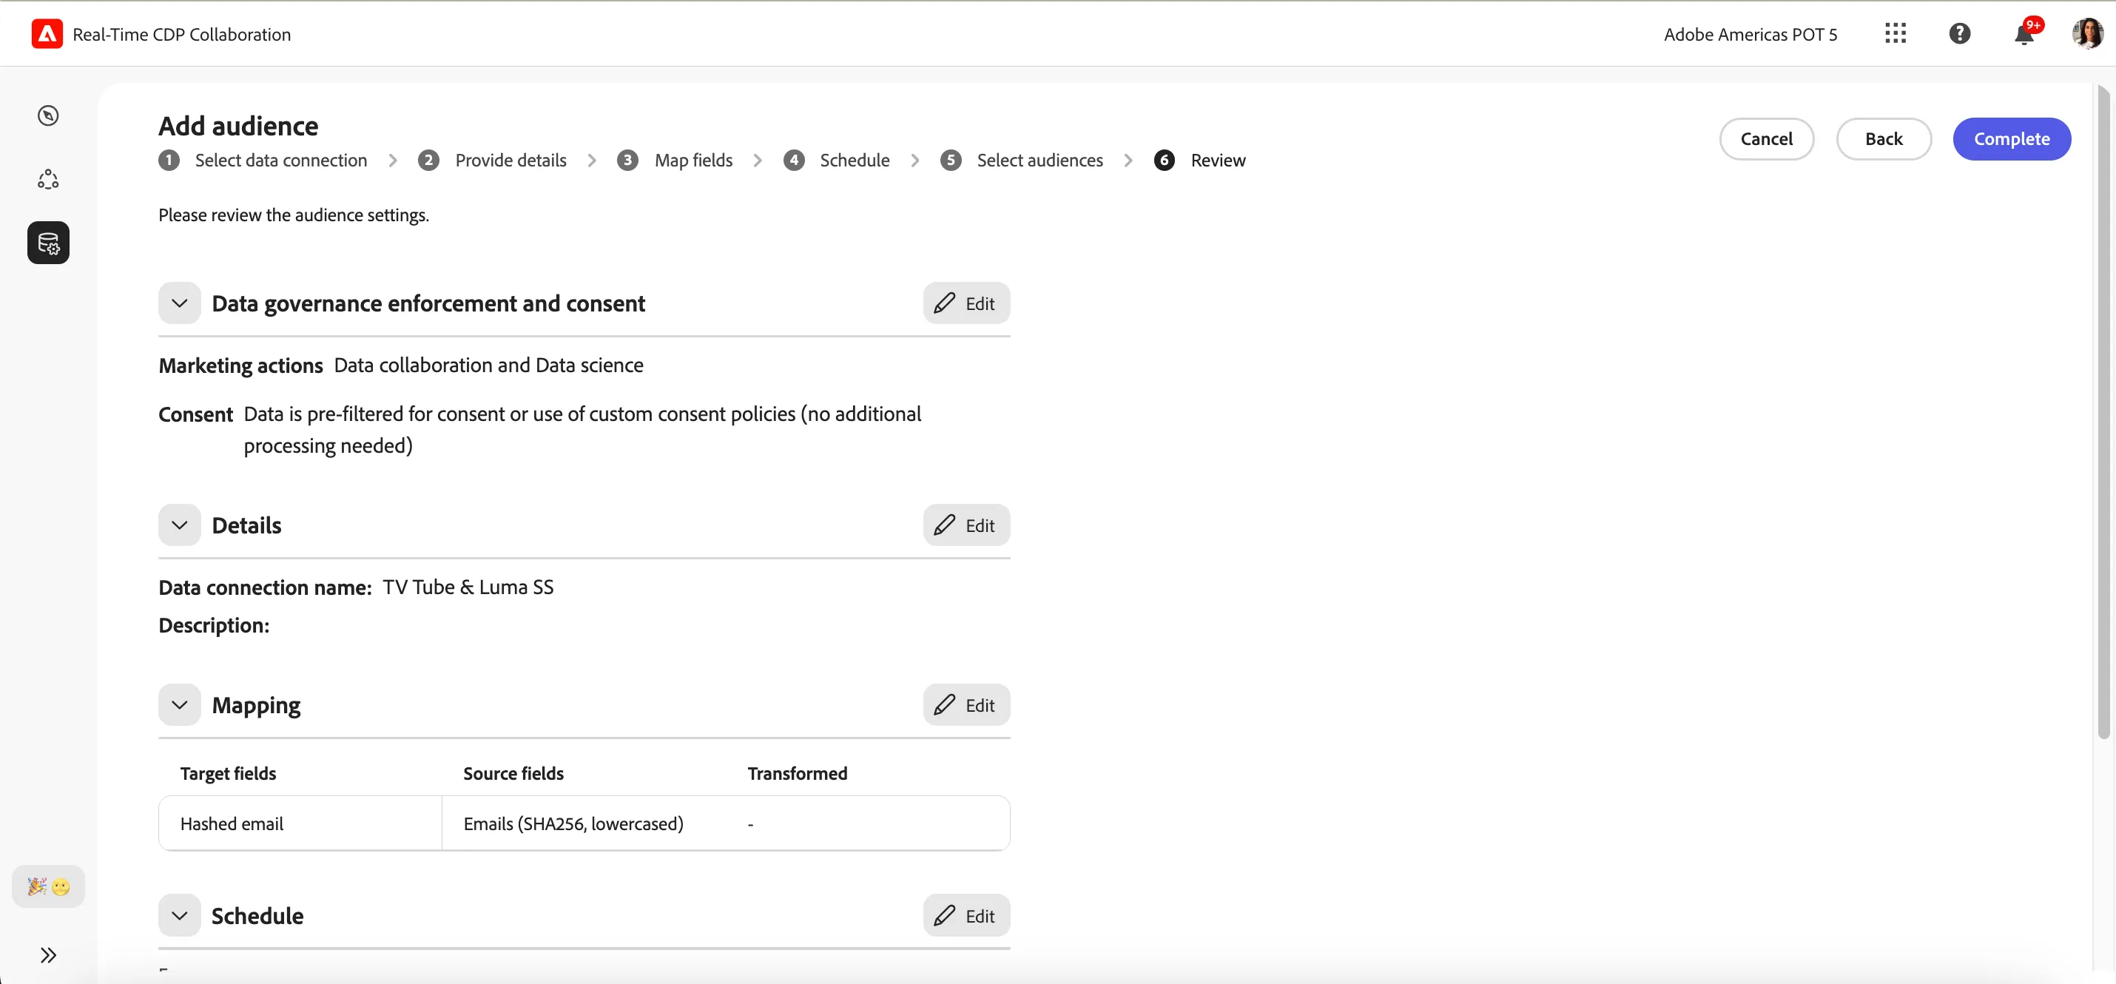The height and width of the screenshot is (984, 2116).
Task: Click the Source fields column header
Action: 513,773
